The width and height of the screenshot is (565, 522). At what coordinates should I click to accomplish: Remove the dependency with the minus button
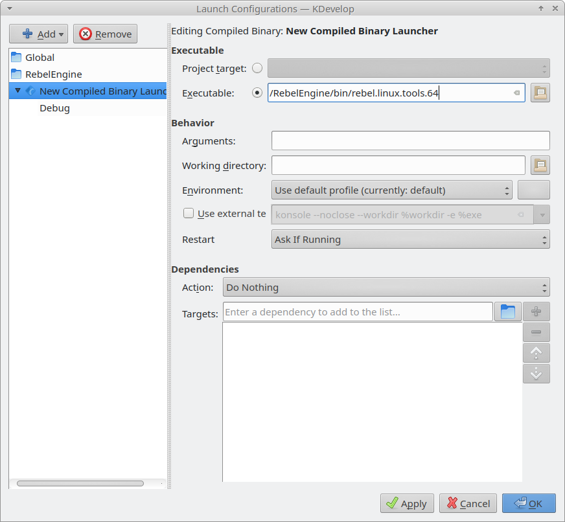536,332
